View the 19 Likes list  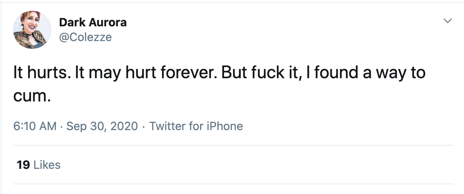[x=39, y=165]
